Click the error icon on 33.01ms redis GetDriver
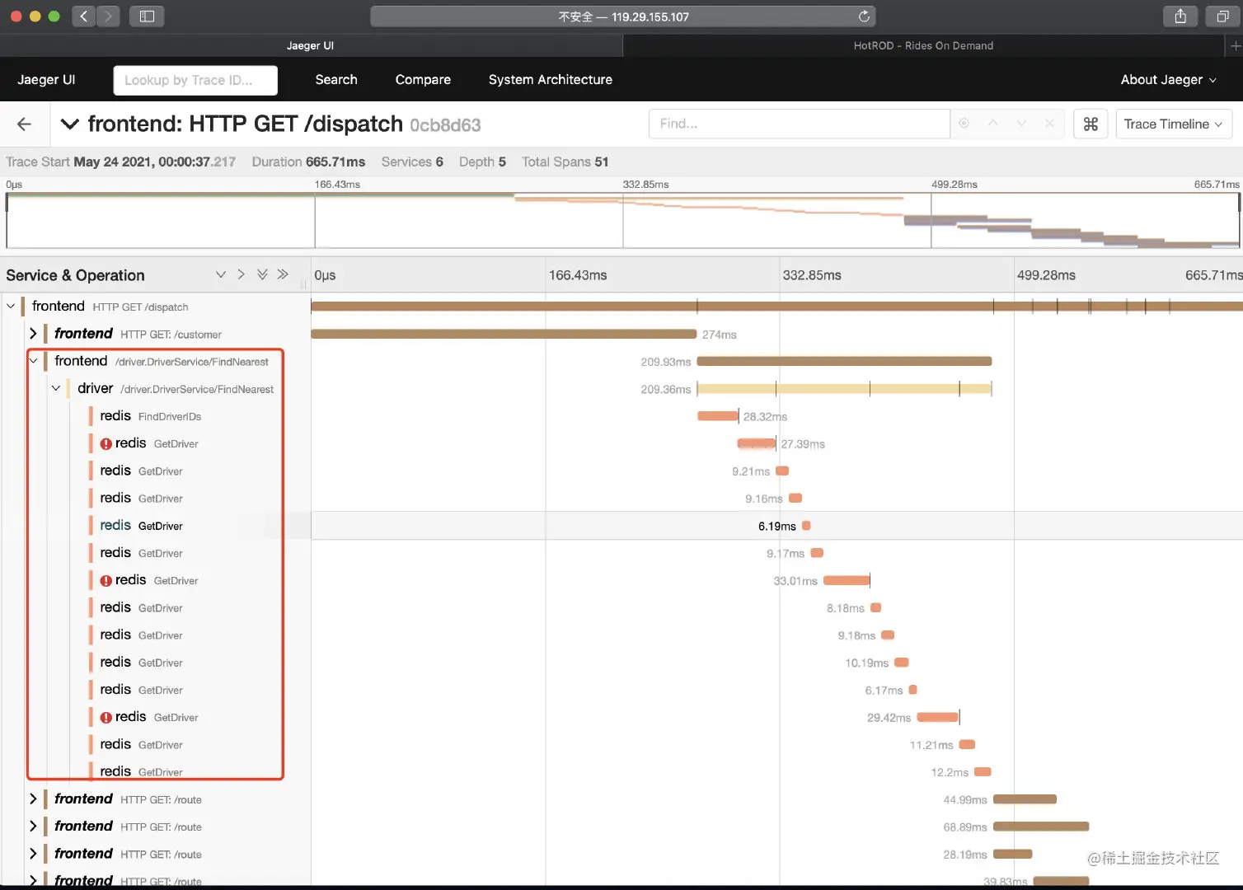Screen dimensions: 1243x890 point(106,580)
